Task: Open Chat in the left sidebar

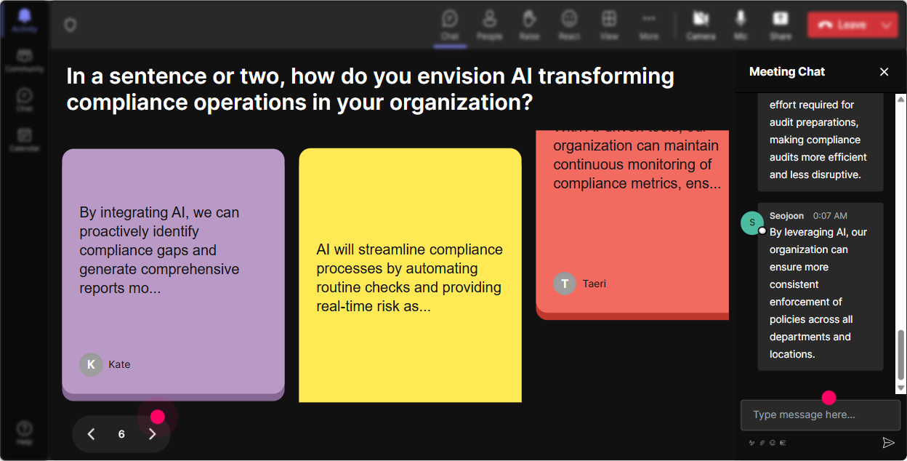Action: 24,100
